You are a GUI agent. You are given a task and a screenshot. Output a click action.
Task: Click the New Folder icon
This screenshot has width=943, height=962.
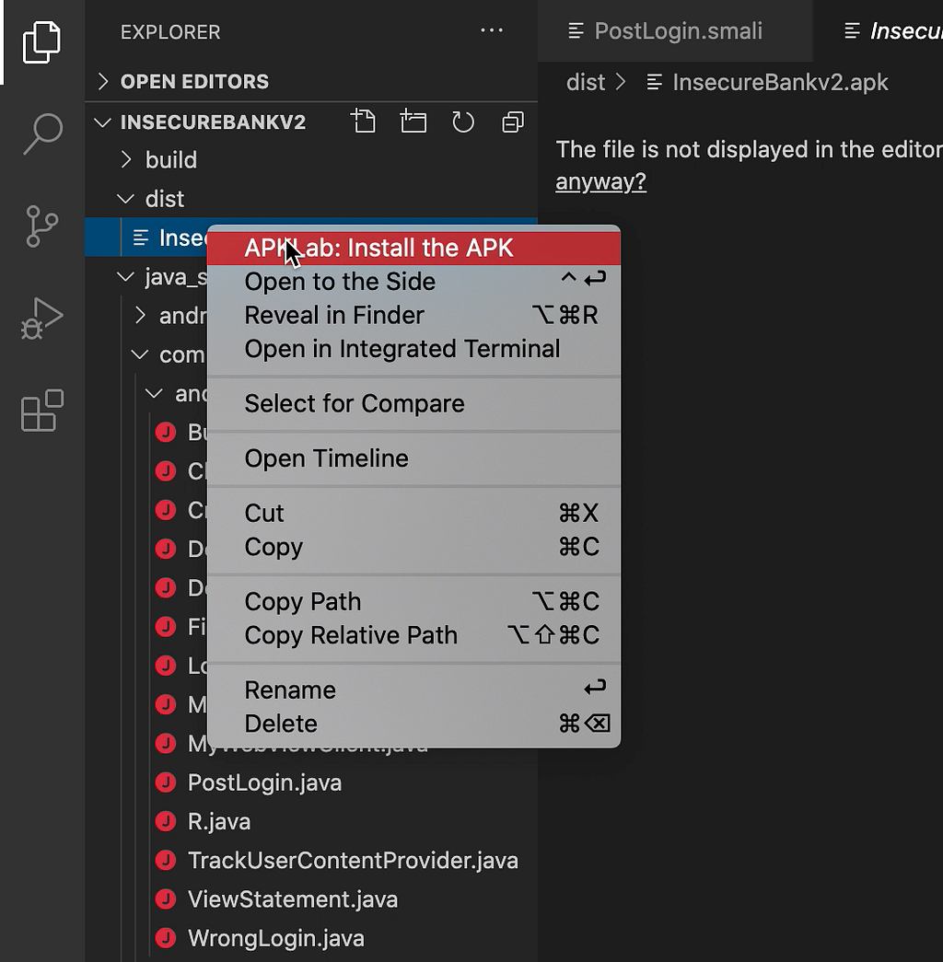click(x=413, y=122)
